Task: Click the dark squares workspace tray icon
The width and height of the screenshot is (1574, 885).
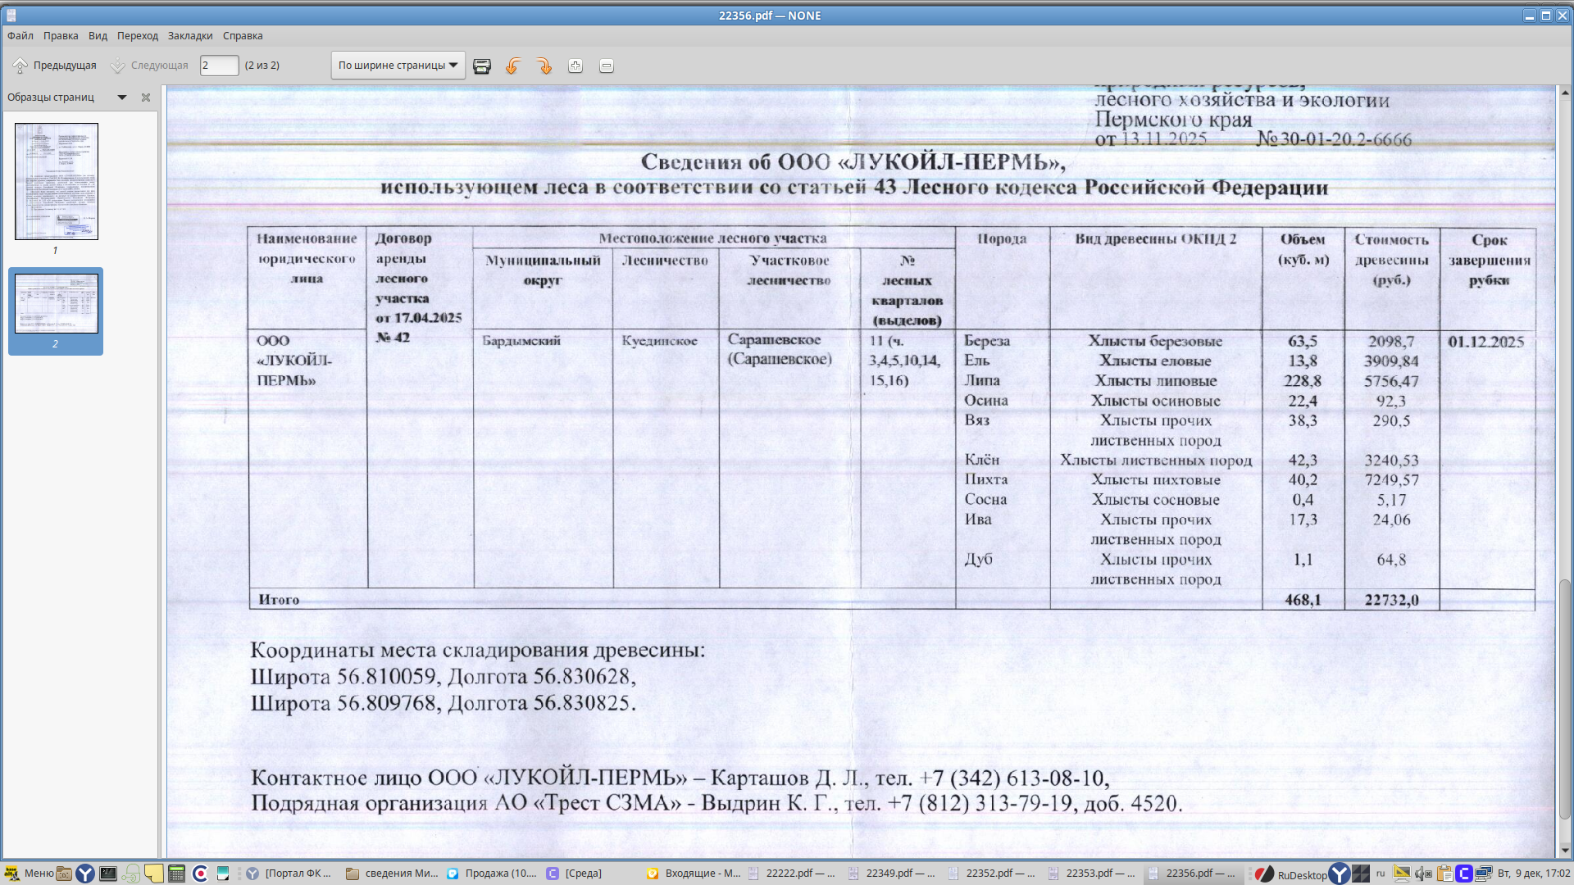Action: click(1361, 874)
